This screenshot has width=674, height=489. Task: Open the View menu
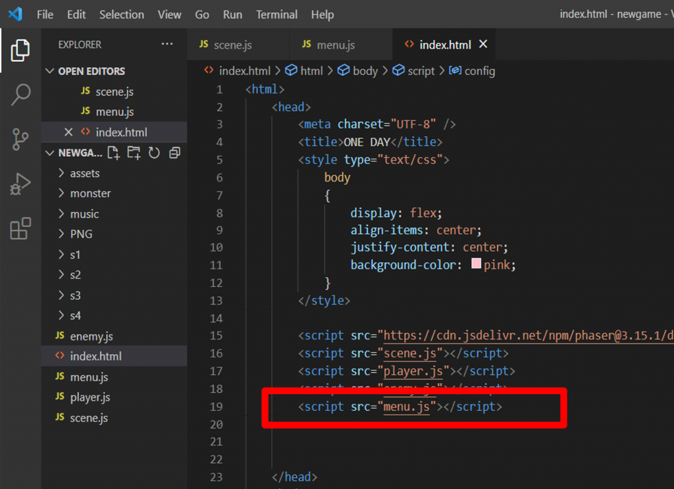click(169, 14)
